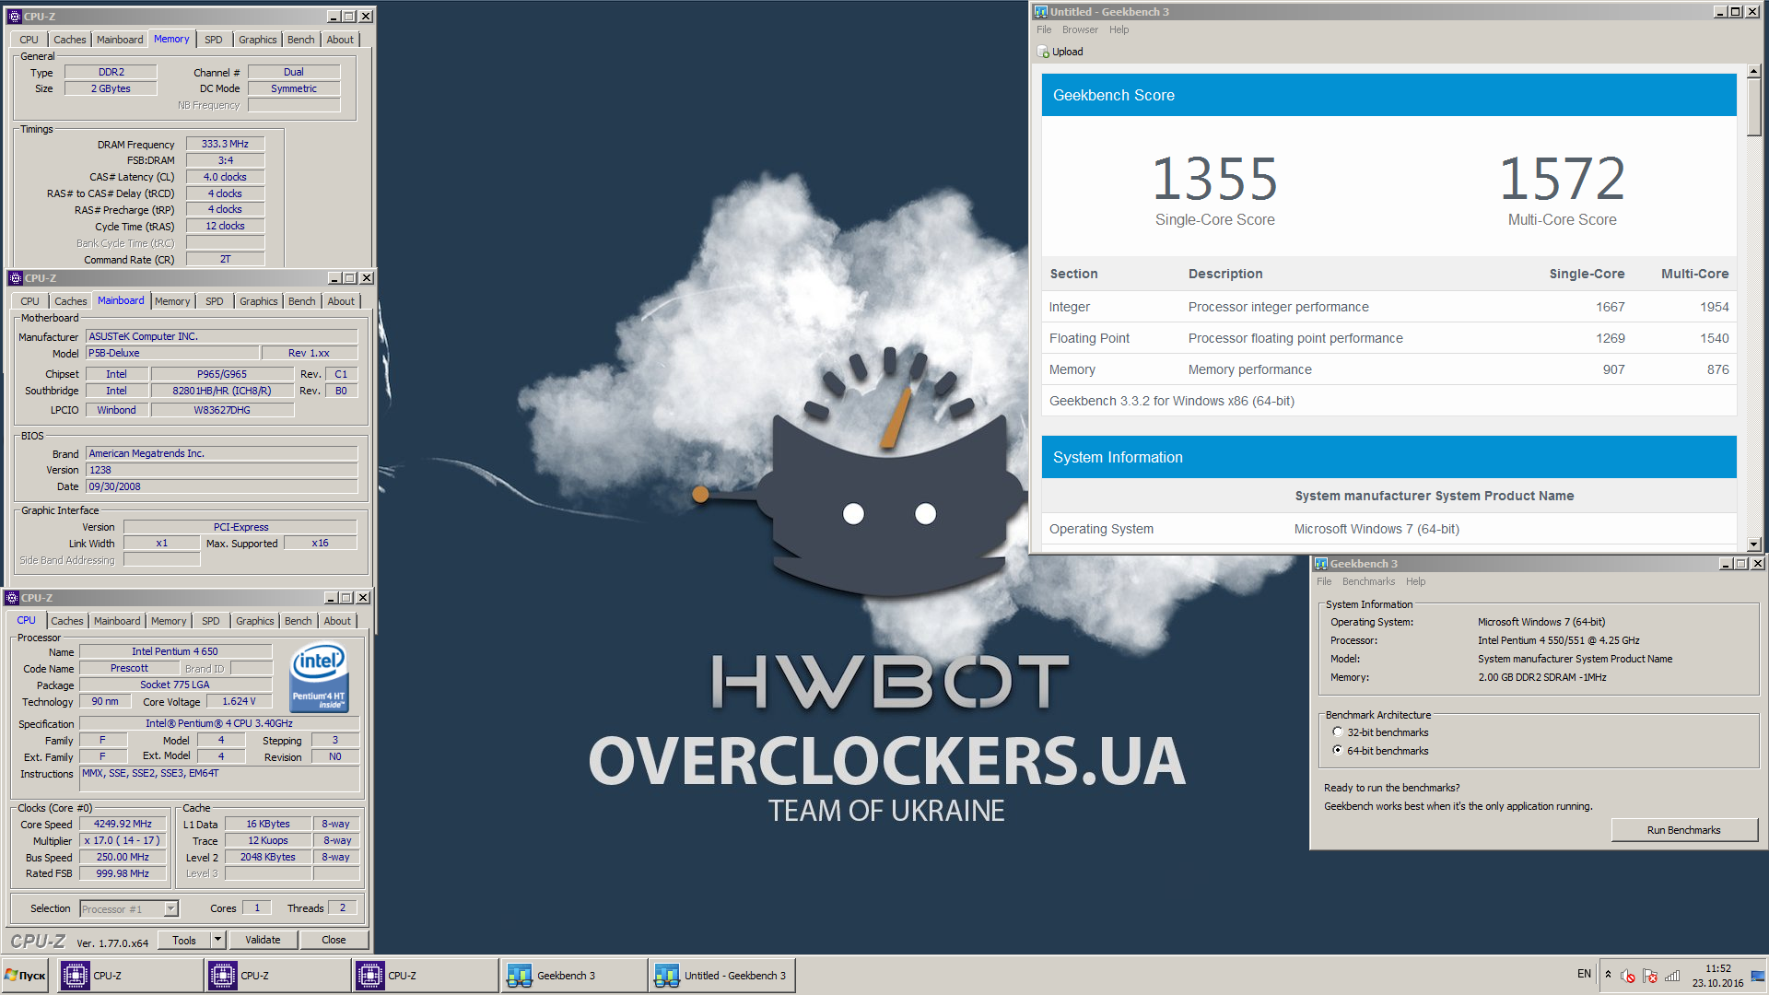
Task: Select Mainboard tab in top CPU-Z window
Action: click(120, 40)
